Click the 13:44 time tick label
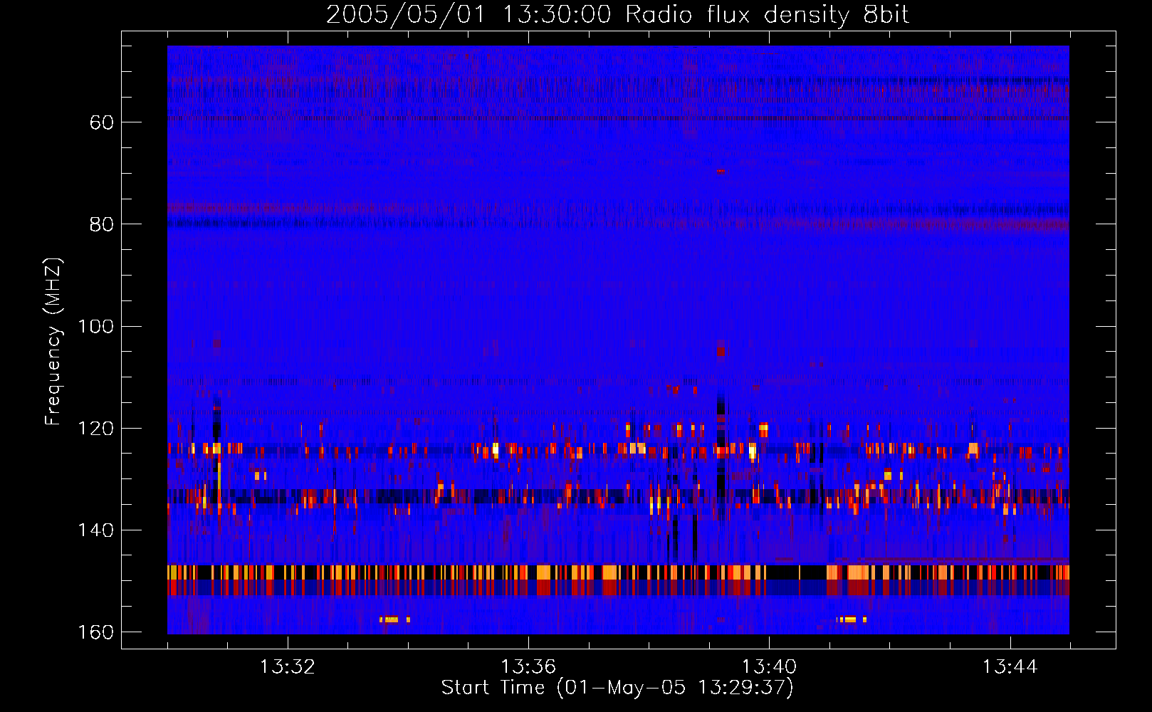The height and width of the screenshot is (712, 1152). pos(1010,667)
